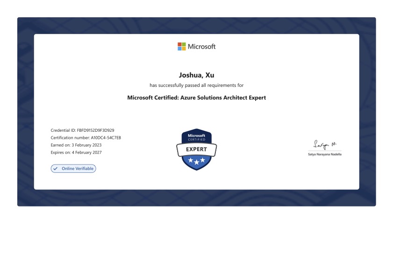Click the "Satya Narayana Nadella" printed name
393x278 pixels.
pyautogui.click(x=325, y=154)
